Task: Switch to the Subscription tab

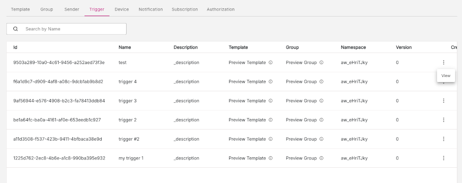Action: pos(185,9)
